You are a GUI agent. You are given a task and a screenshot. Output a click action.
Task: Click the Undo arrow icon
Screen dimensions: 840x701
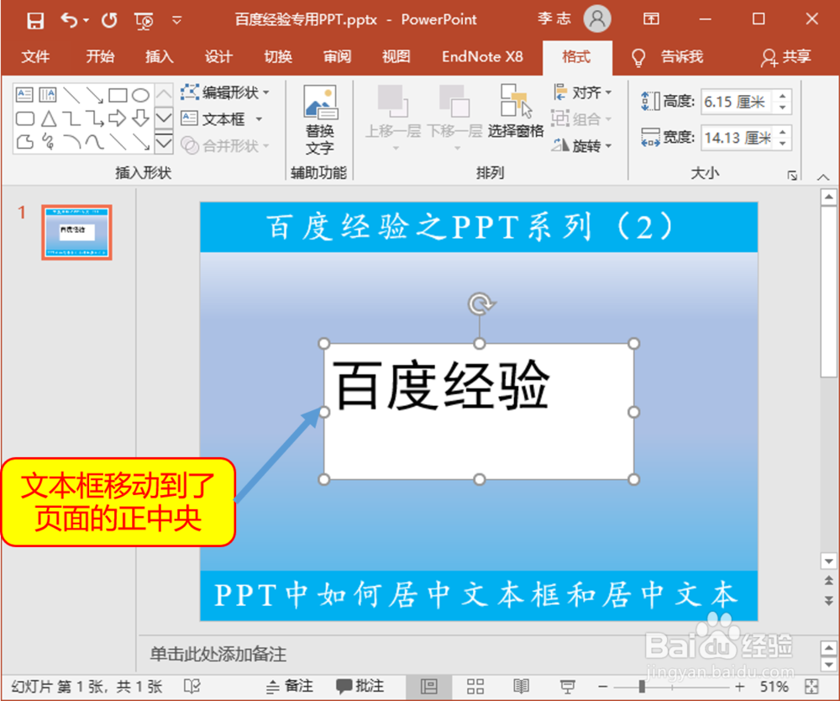click(69, 20)
